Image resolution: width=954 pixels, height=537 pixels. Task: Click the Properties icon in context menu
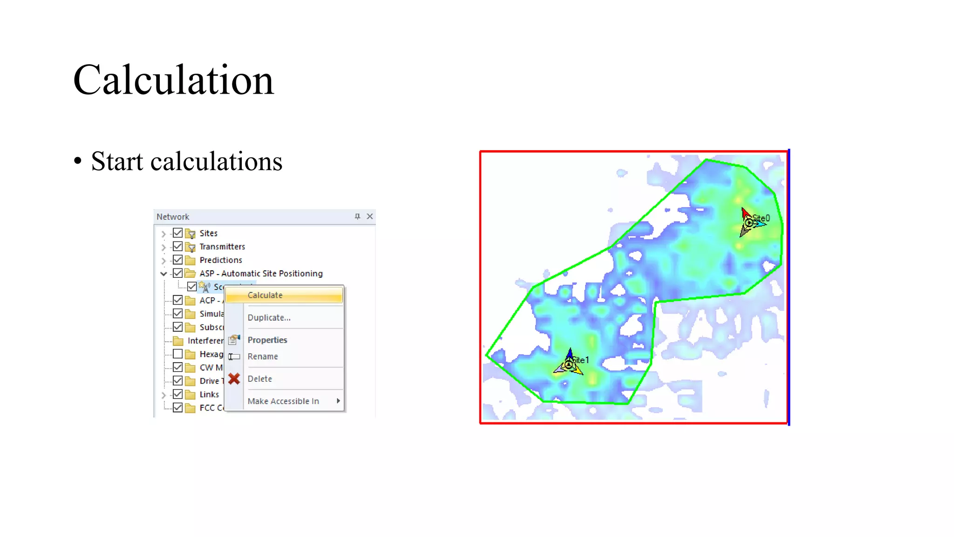(x=234, y=340)
